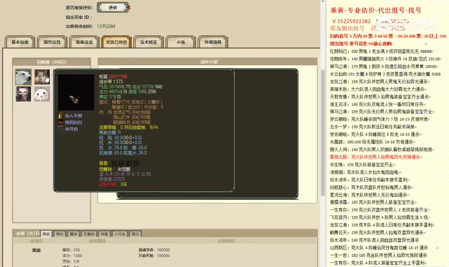
Task: Click the 烟火人间 listing line
Action: (381, 150)
